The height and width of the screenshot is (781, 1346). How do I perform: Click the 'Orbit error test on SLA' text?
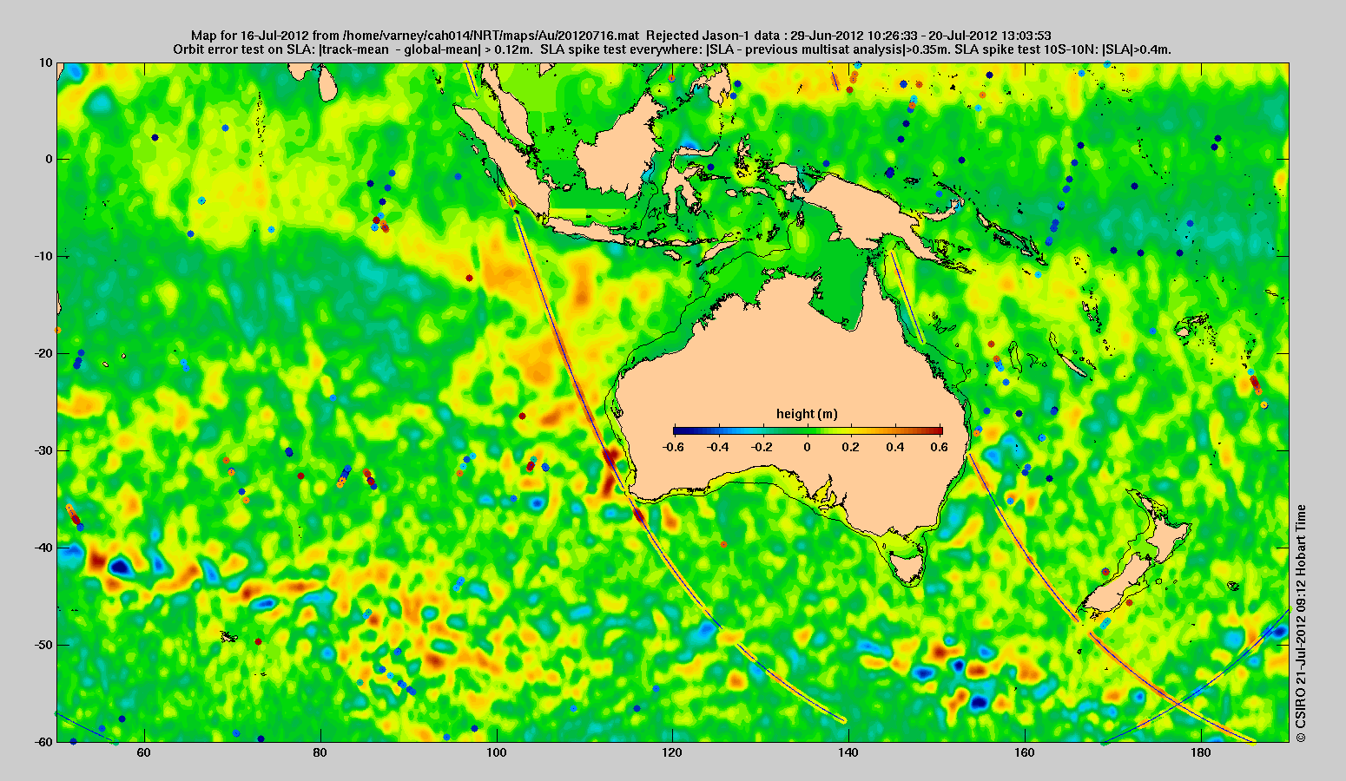244,49
